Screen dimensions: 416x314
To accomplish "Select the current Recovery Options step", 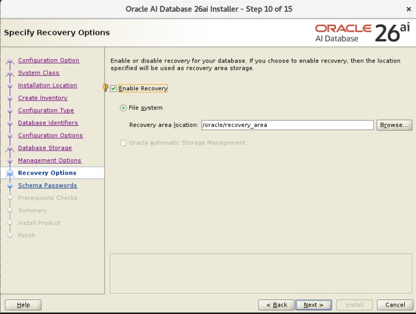I will pos(47,173).
